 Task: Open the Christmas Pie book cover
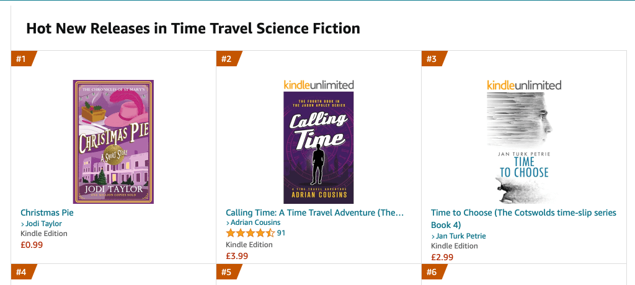click(113, 141)
